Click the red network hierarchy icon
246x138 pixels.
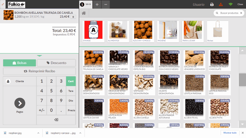[221, 5]
